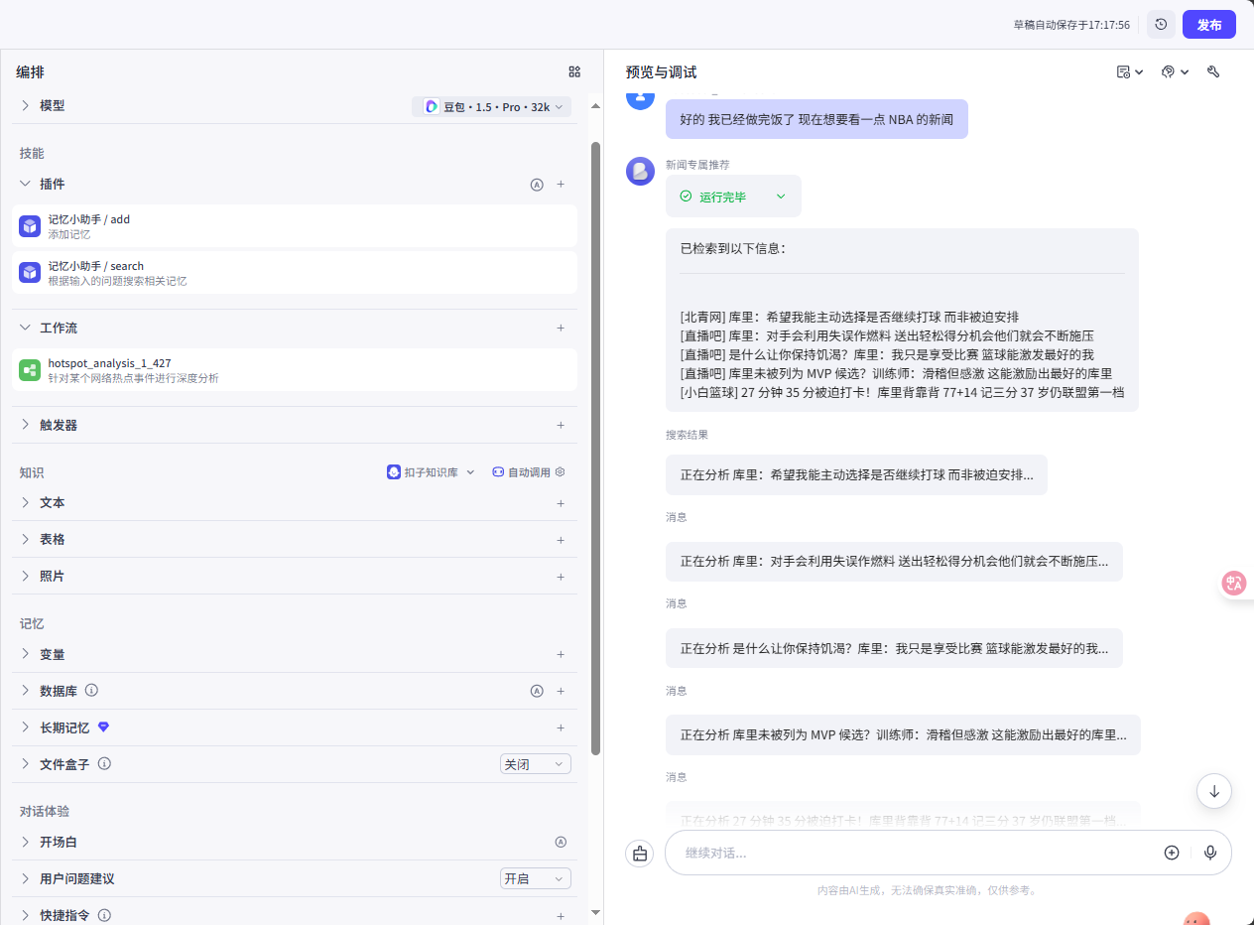Screen dimensions: 1254x925
Task: Open the hotspot_analysis_1_427 workflow
Action: [295, 370]
